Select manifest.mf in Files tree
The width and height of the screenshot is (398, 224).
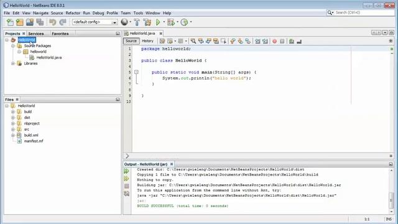pos(34,141)
